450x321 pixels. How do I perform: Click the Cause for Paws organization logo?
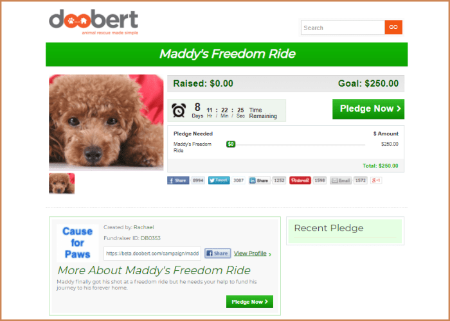(78, 243)
